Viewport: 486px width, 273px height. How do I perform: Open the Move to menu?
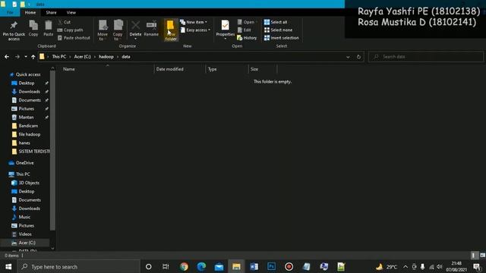[x=103, y=30]
